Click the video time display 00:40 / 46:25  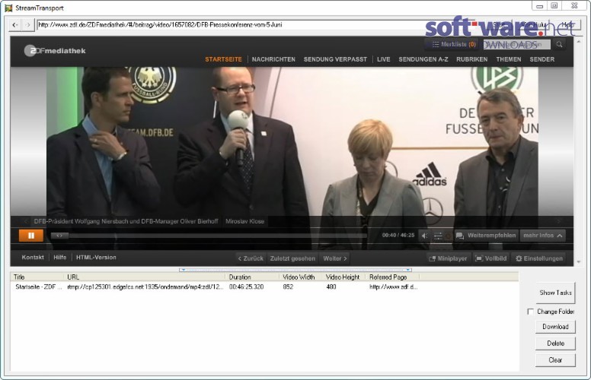click(x=398, y=235)
